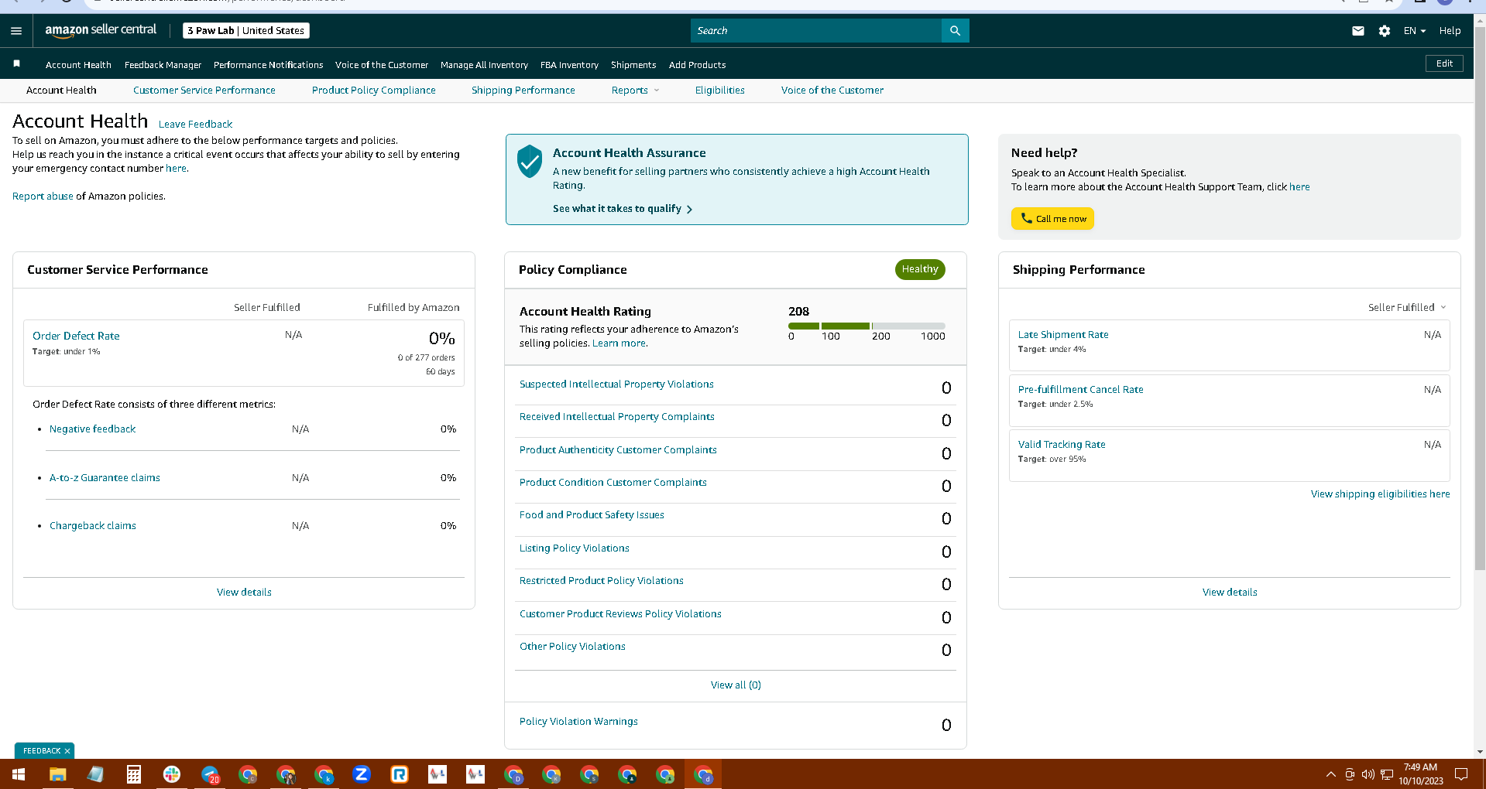This screenshot has width=1486, height=789.
Task: Switch to Voice of the Customer tab
Action: tap(832, 91)
